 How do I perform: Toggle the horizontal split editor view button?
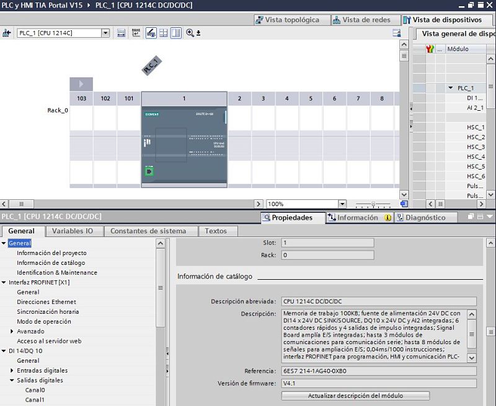(164, 33)
